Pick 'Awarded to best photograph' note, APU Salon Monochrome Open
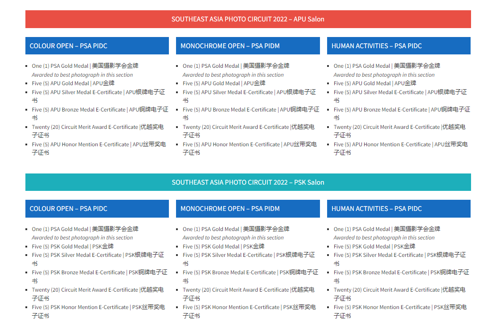The height and width of the screenshot is (330, 496). pos(233,75)
